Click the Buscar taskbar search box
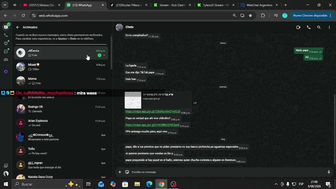336x189 pixels. (x=47, y=184)
